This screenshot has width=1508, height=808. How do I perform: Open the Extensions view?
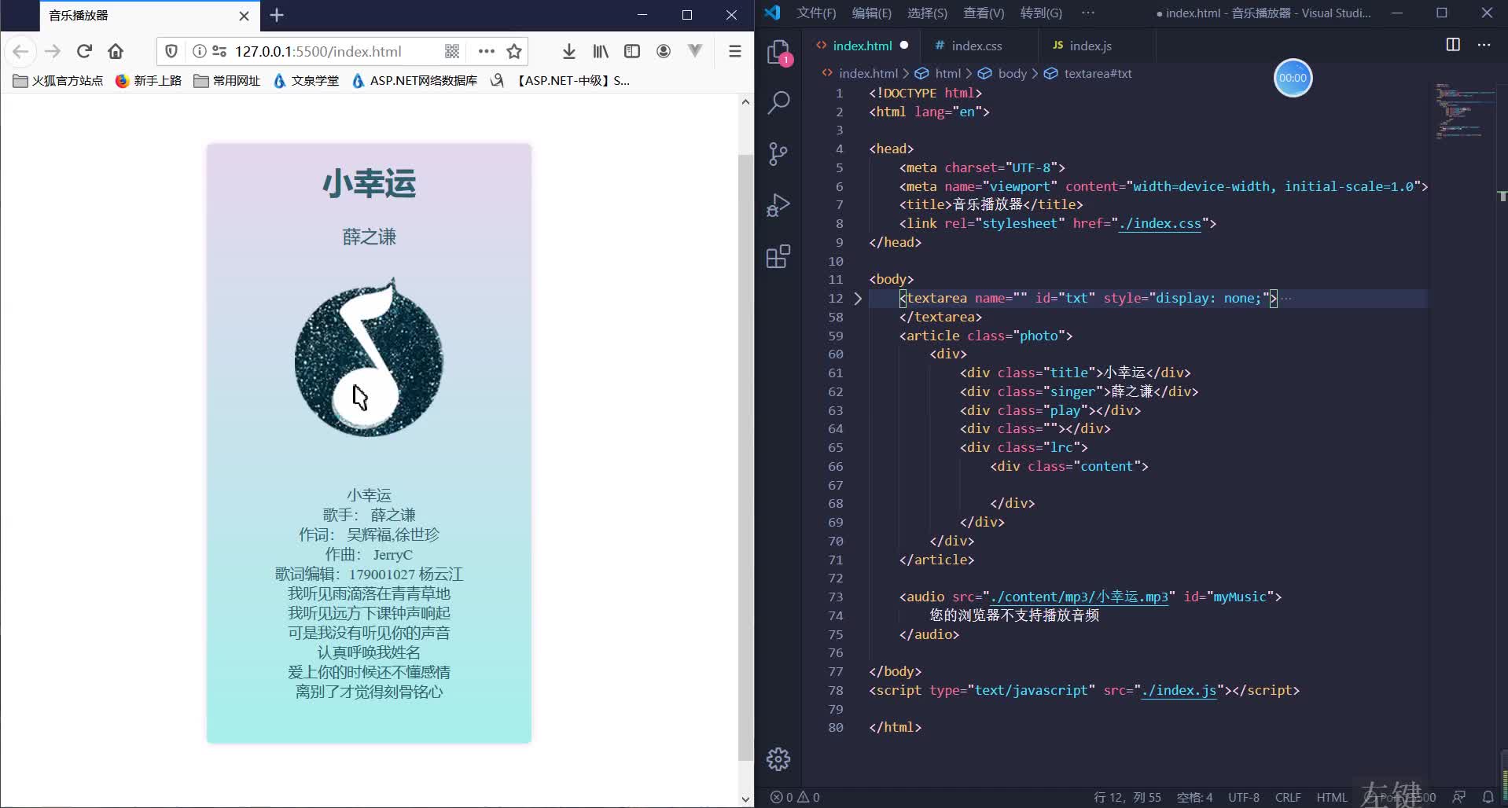778,256
